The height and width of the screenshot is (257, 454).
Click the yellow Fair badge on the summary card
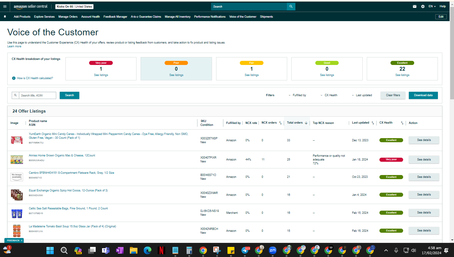point(251,63)
